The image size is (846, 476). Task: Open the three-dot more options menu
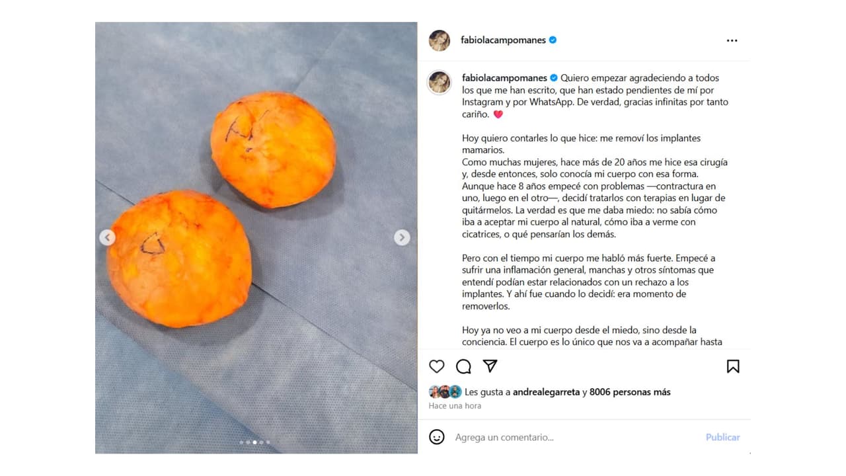[732, 40]
